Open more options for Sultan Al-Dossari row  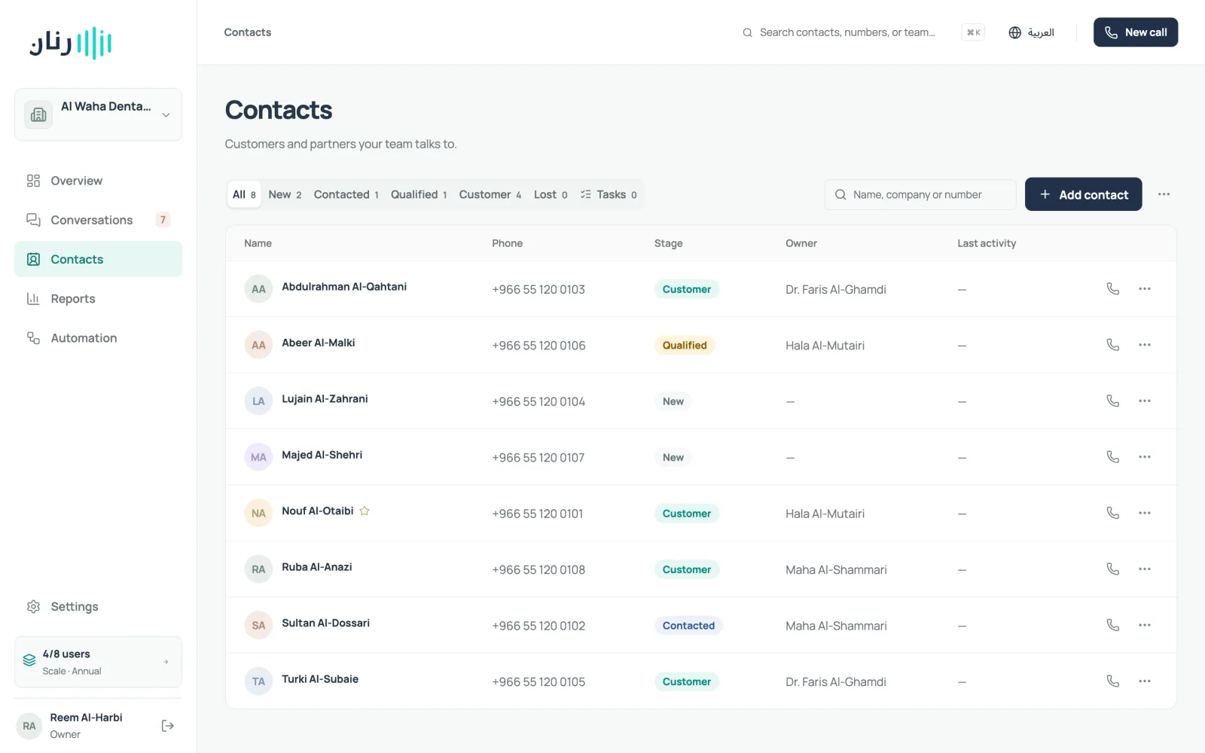(x=1145, y=626)
